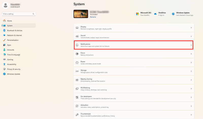Click the Power button icon

click(77, 63)
